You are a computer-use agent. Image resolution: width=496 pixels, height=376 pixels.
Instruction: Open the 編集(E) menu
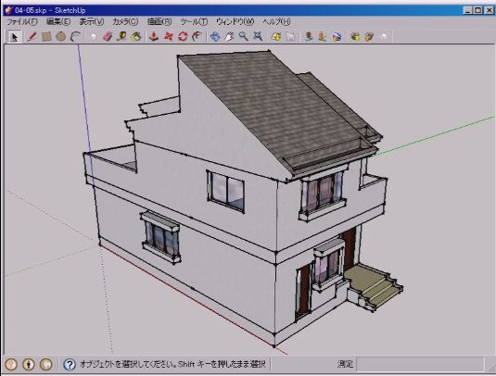click(x=58, y=22)
